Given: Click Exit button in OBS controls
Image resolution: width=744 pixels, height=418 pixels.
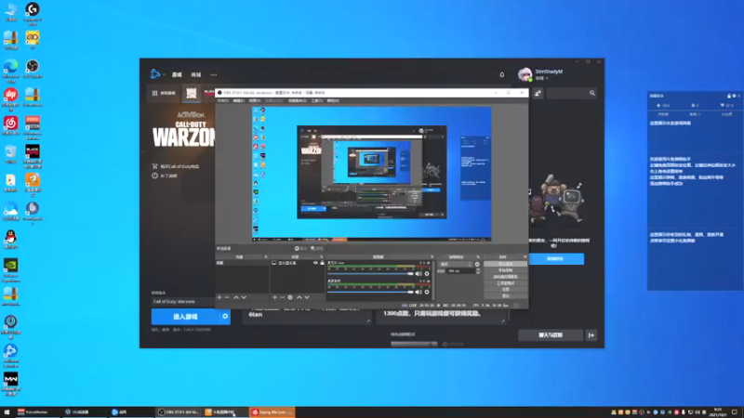Looking at the screenshot, I should [505, 295].
